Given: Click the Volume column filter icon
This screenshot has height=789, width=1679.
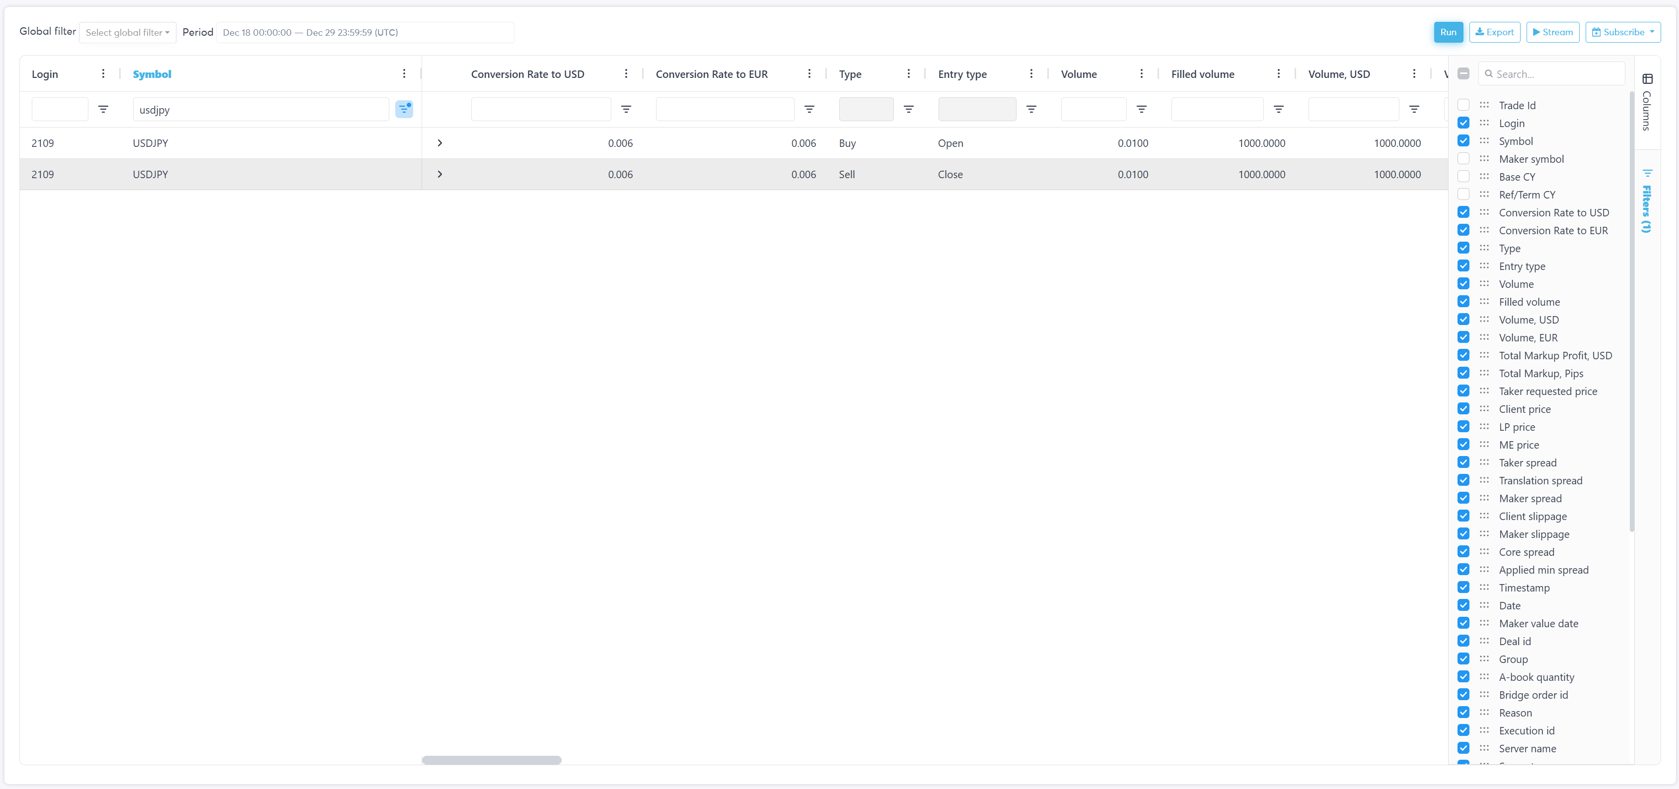Looking at the screenshot, I should 1141,109.
